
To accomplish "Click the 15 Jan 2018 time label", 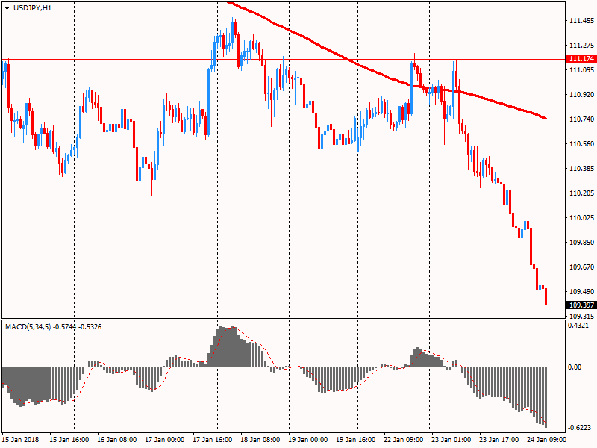I will (21, 440).
